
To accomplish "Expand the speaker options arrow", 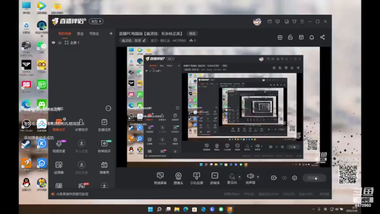I will pyautogui.click(x=258, y=176).
